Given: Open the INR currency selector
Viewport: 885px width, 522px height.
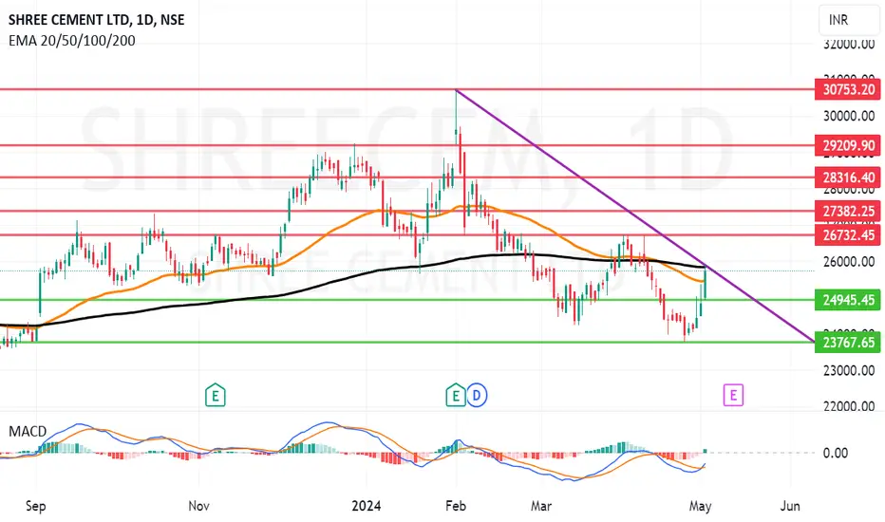Looking at the screenshot, I should (849, 20).
